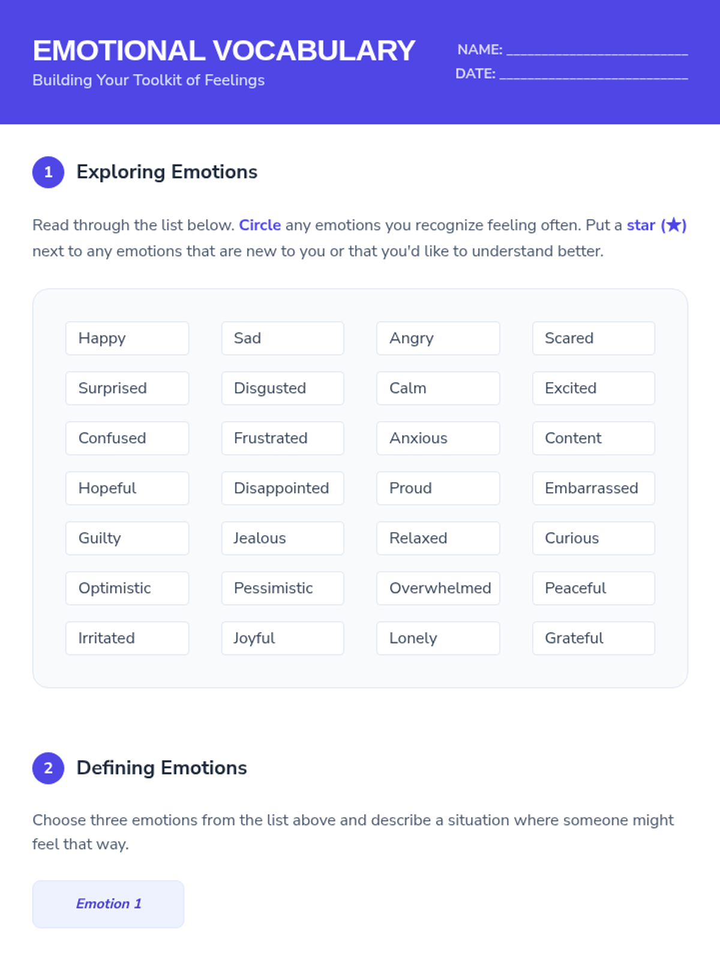Pick the Overwhelmed emotion box

pyautogui.click(x=438, y=588)
